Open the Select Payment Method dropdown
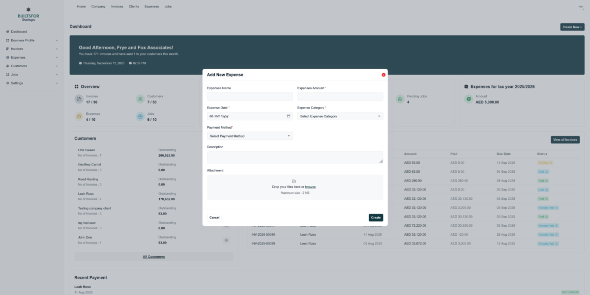The width and height of the screenshot is (590, 295). (x=250, y=136)
